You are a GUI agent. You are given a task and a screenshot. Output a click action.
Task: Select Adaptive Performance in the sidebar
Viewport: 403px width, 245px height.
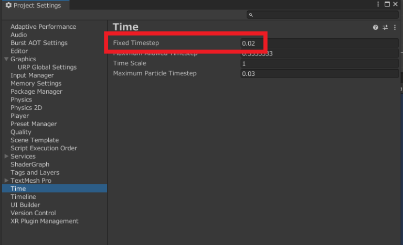(43, 27)
